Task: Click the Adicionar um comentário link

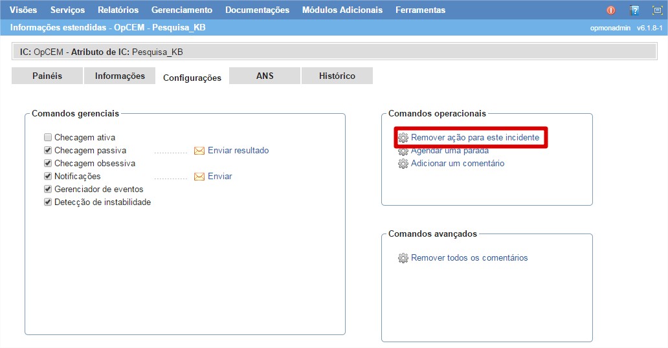Action: click(x=457, y=164)
